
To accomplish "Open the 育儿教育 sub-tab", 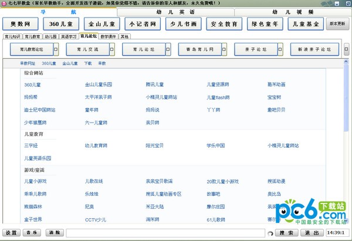I will click(x=32, y=36).
